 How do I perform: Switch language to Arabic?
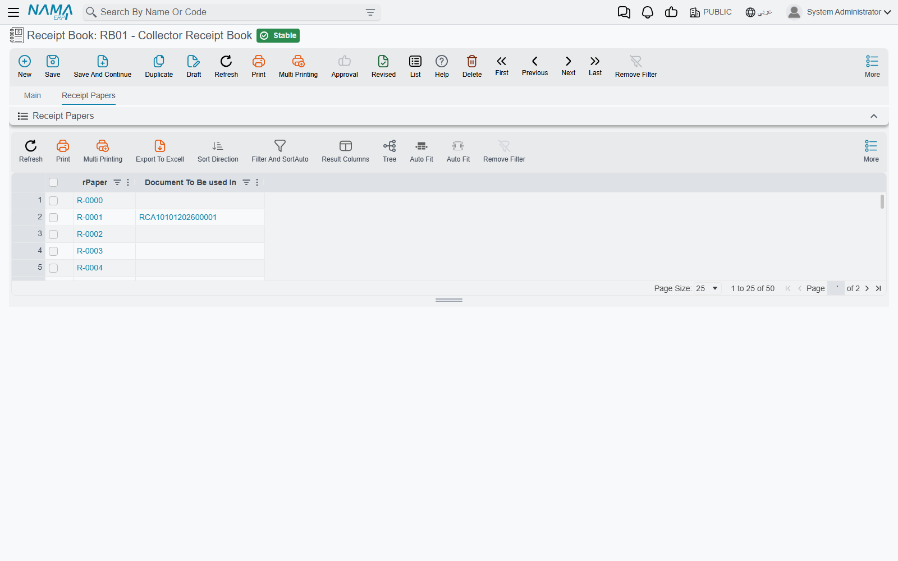[759, 12]
